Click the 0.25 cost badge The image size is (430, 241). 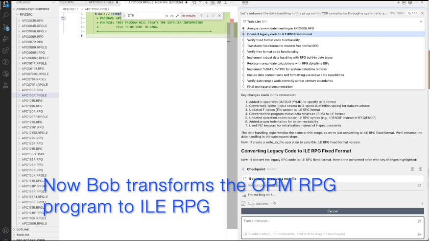tap(412, 13)
